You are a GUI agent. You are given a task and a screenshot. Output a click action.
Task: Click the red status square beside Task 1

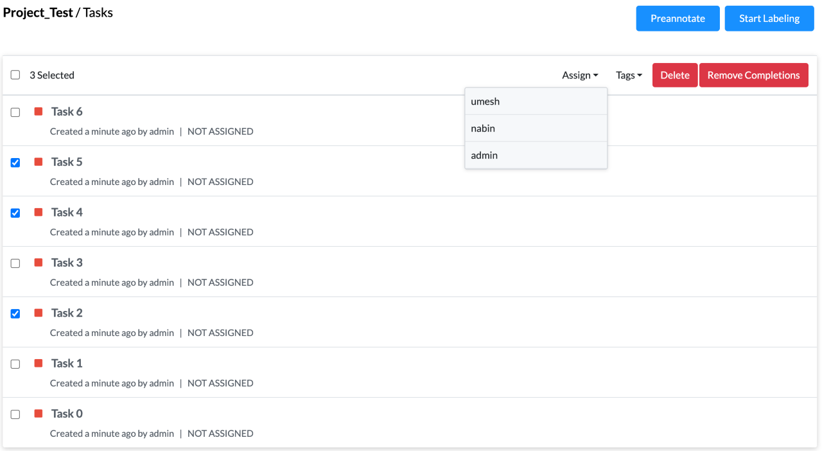pyautogui.click(x=39, y=363)
